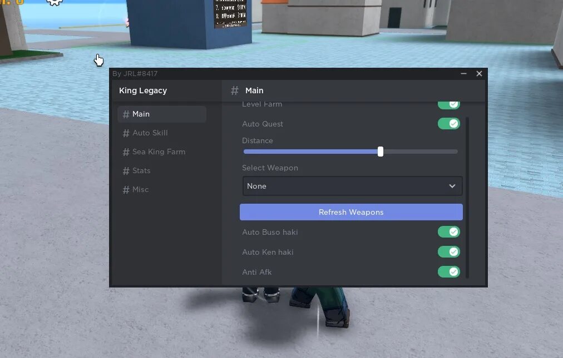Image resolution: width=563 pixels, height=358 pixels.
Task: Minimize the King Legacy script window
Action: [x=463, y=73]
